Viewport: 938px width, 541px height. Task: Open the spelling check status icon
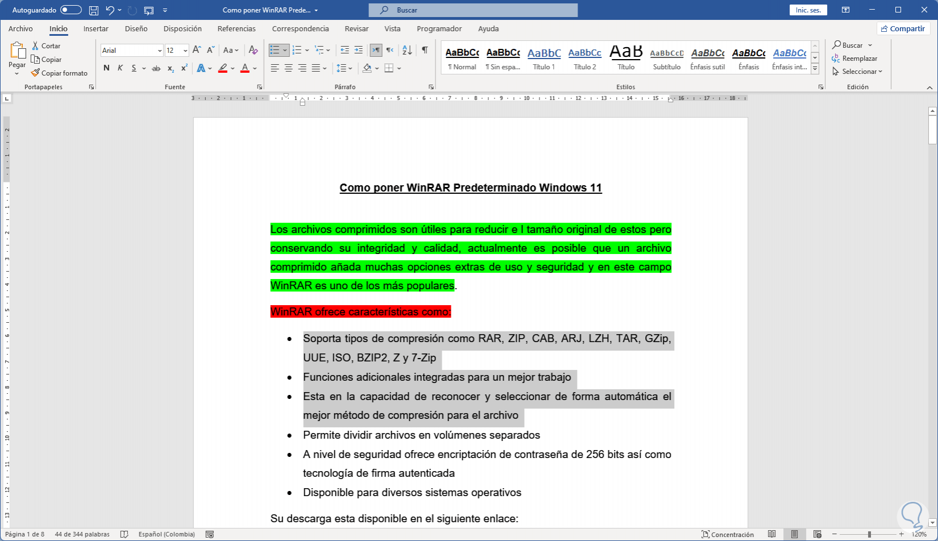pyautogui.click(x=124, y=534)
